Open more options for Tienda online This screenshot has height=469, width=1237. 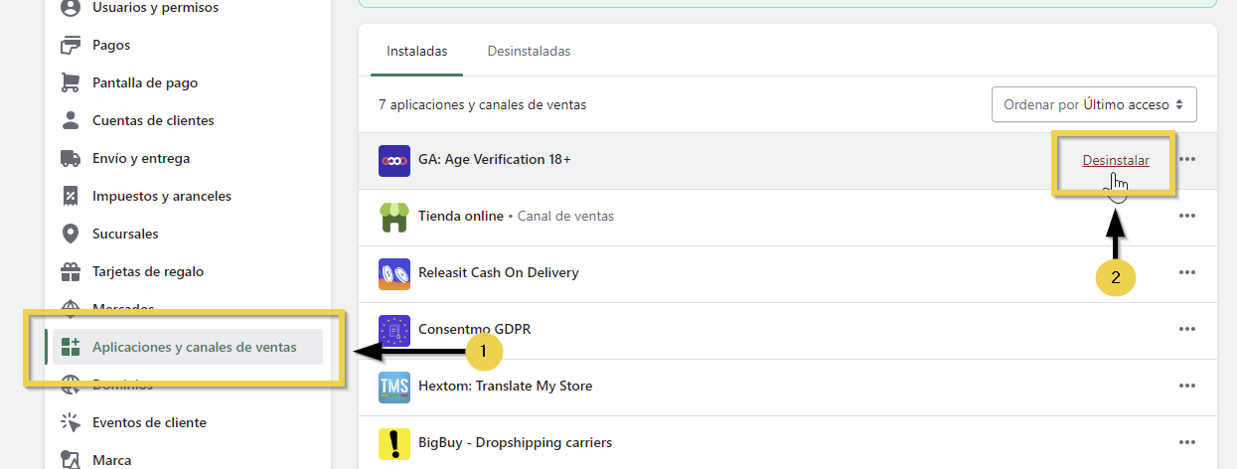1186,217
